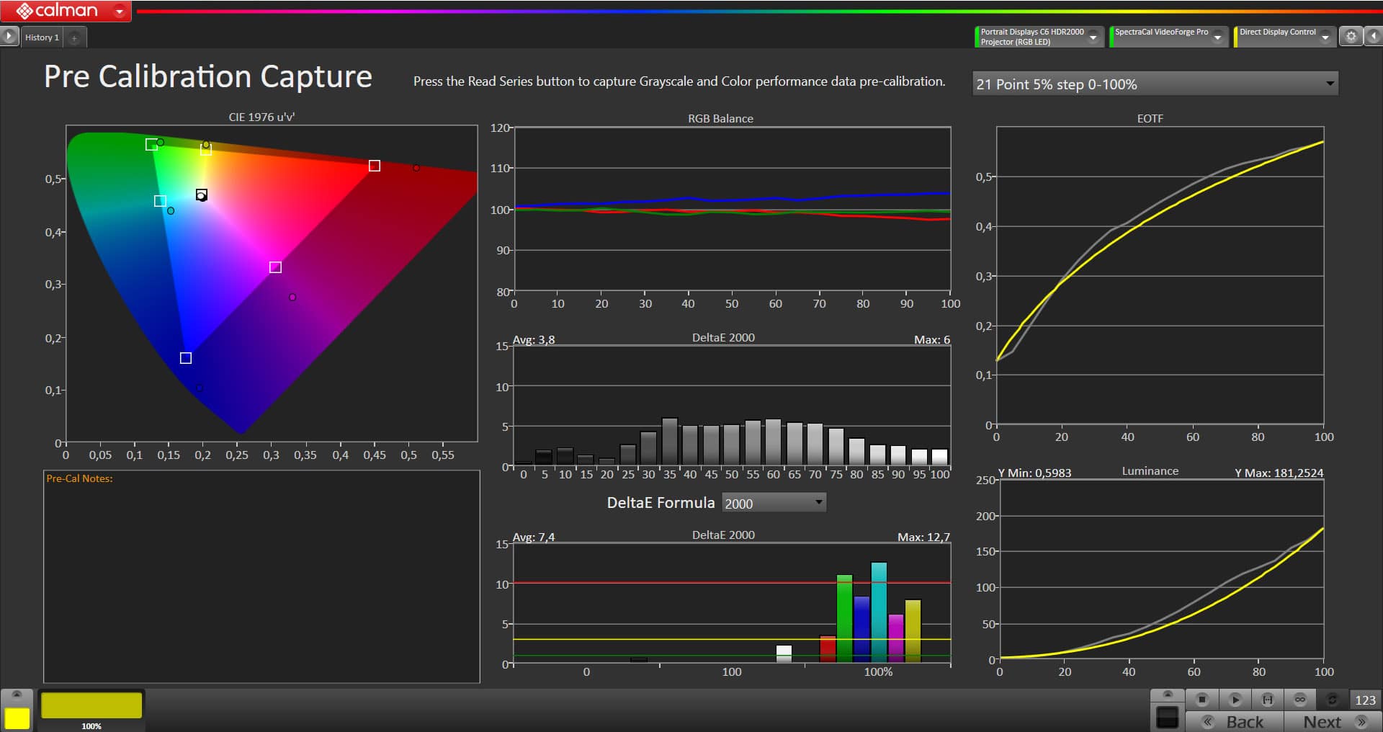
Task: Open the 21 Point 5% step dropdown
Action: point(1155,84)
